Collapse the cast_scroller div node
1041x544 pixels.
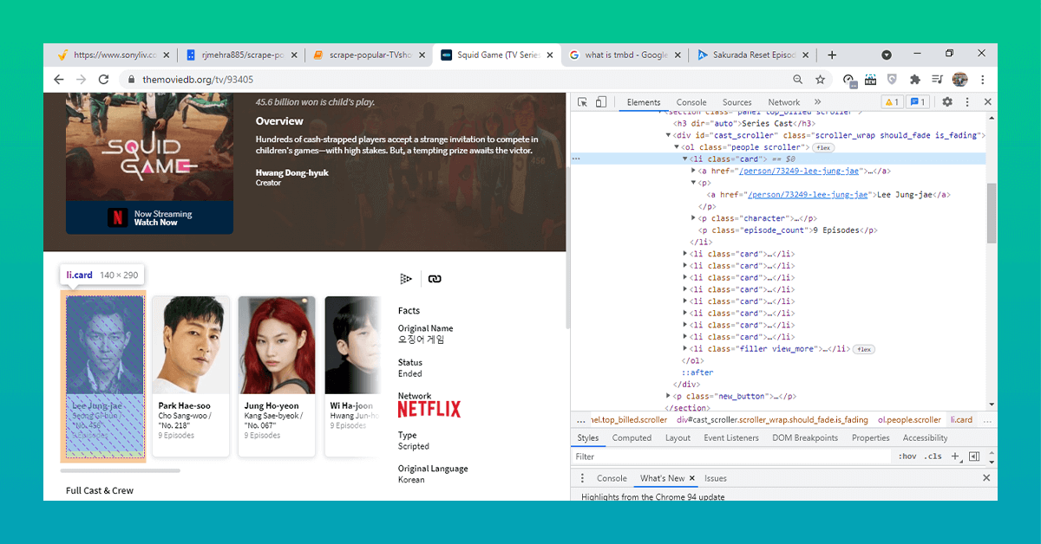tap(669, 135)
